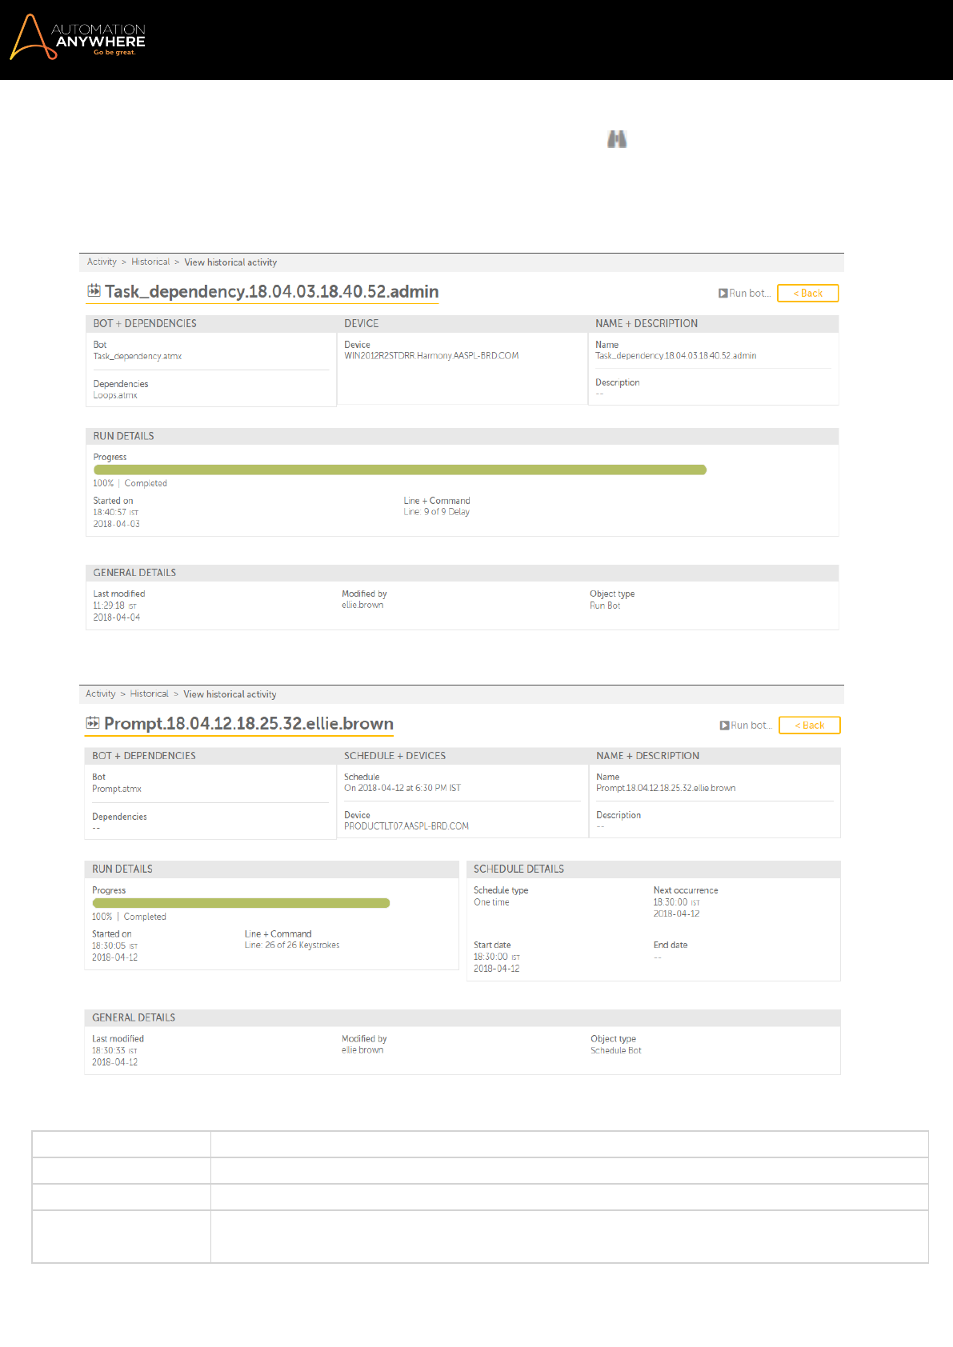
Task: Go Back from the Prompt activity view
Action: tap(809, 725)
